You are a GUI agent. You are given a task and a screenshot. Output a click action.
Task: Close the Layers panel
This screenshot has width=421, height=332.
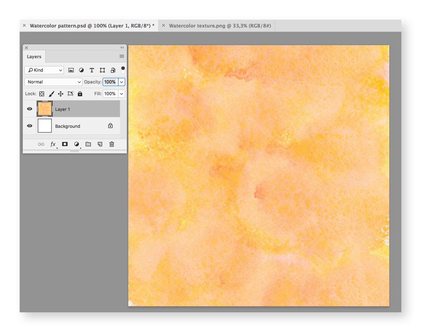[26, 48]
